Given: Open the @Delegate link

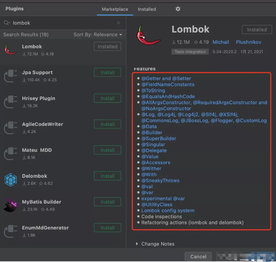Looking at the screenshot, I should pos(154,150).
